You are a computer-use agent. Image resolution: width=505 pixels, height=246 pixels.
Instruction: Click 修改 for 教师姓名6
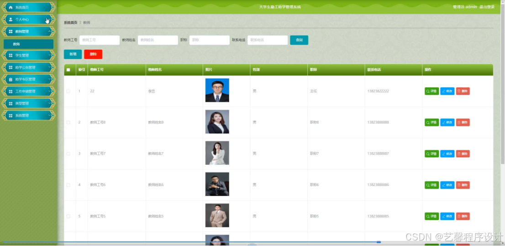(x=447, y=185)
